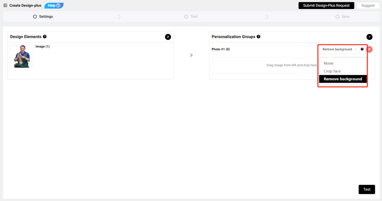Toggle the sidebar menu icon beside Create Design-plus

(5, 5)
